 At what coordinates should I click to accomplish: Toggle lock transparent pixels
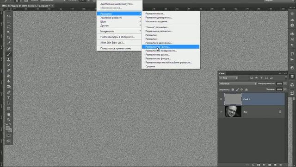point(233,90)
